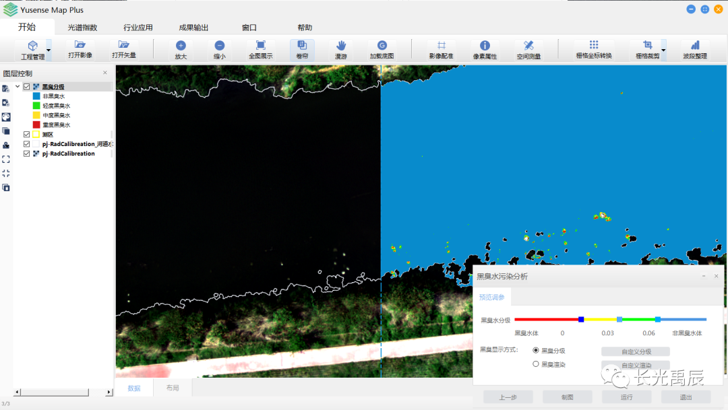Click the 打开影像 open image icon
The image size is (728, 410).
80,45
